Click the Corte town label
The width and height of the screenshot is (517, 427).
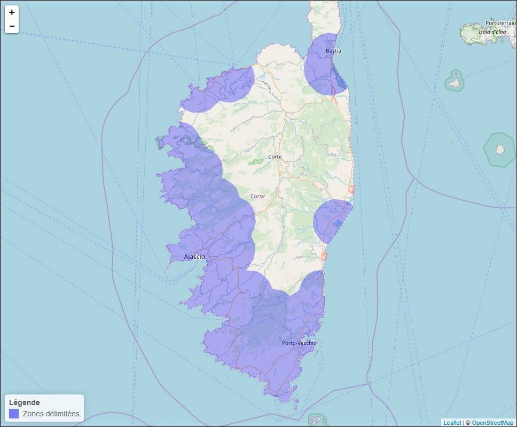tap(275, 156)
